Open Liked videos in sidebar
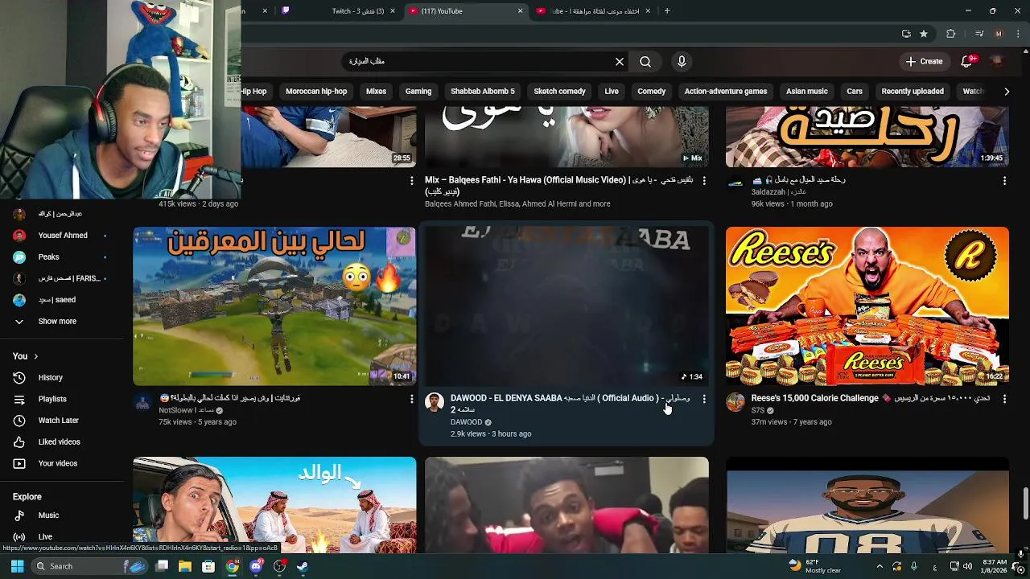Viewport: 1030px width, 579px height. point(59,442)
